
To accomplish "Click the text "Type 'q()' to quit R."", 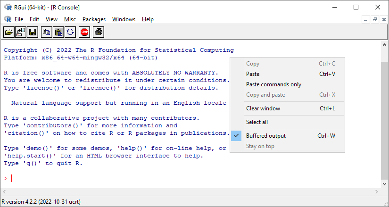I will pos(43,163).
